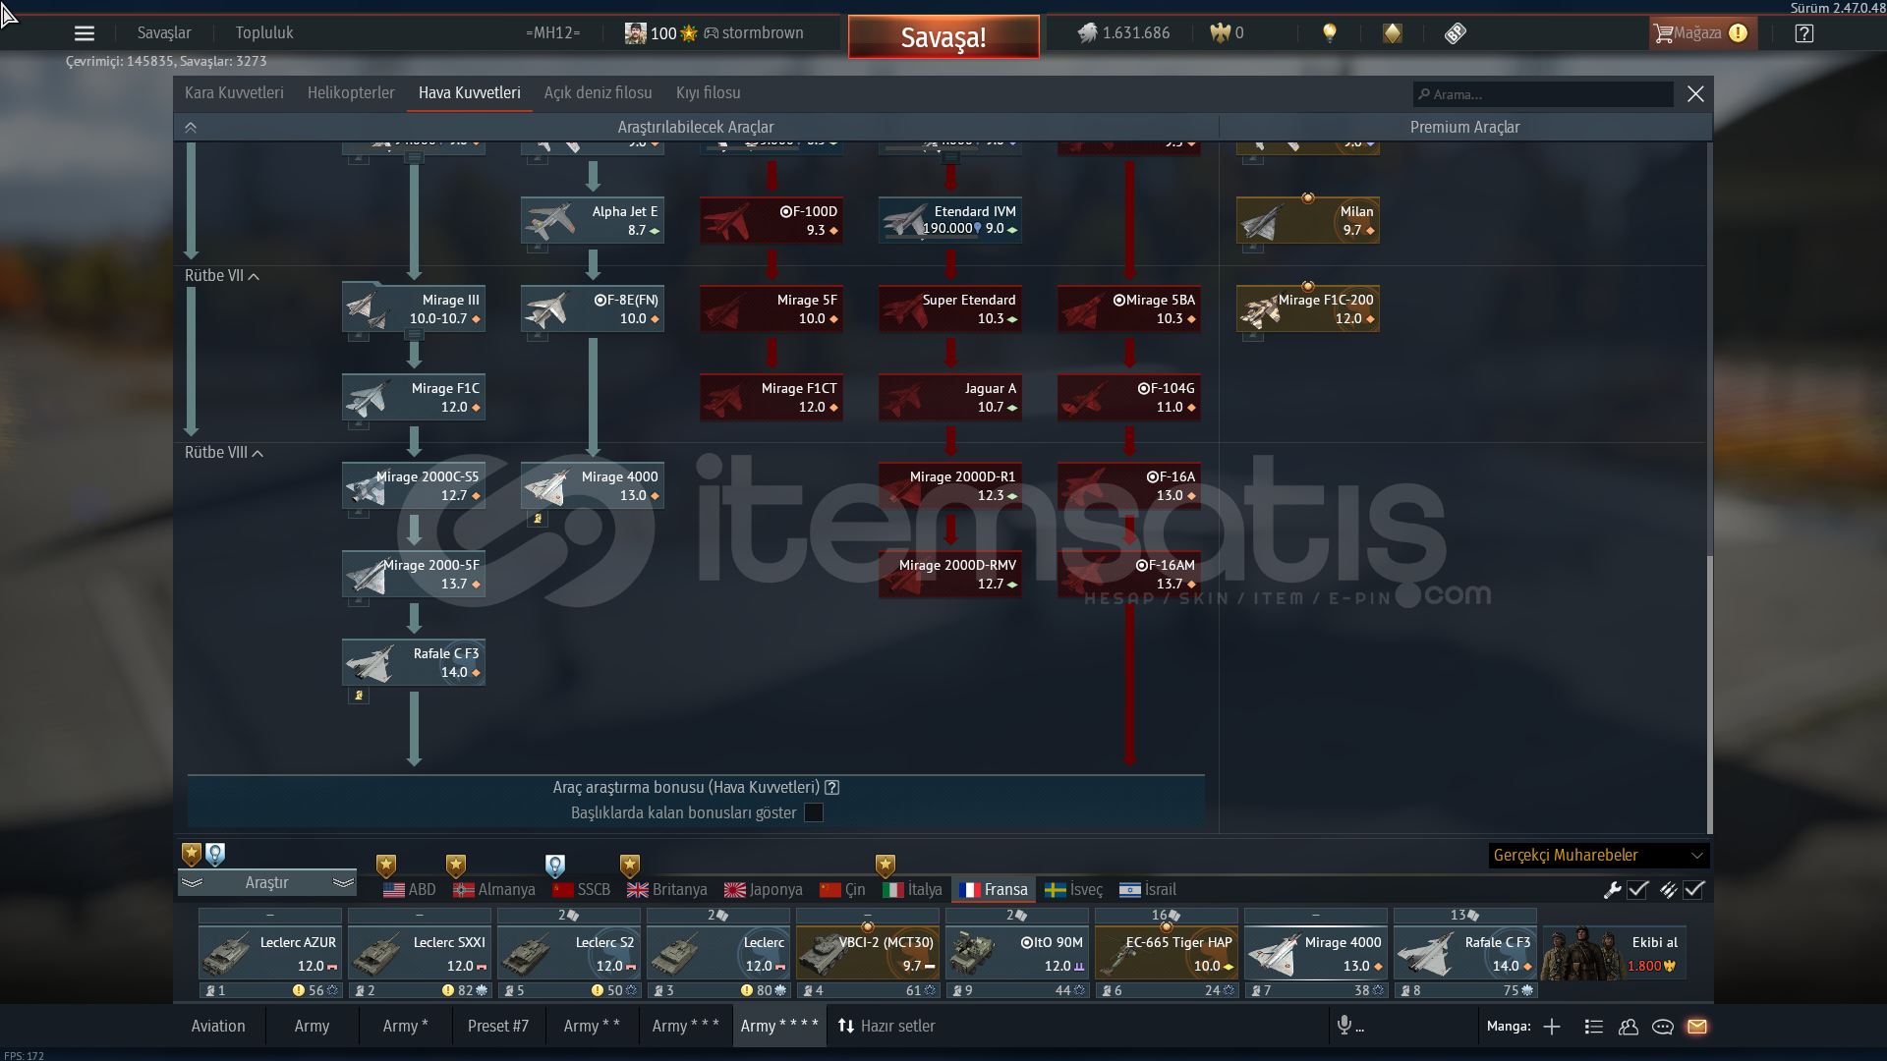Click the wrench auto-repair icon
The image size is (1887, 1061).
1612,890
